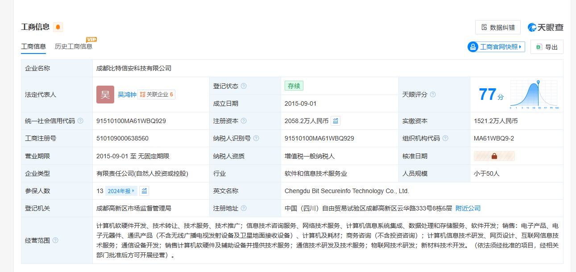Select organization code MA61WBQ9-2
Screen dimensions: 576x272
coord(494,138)
